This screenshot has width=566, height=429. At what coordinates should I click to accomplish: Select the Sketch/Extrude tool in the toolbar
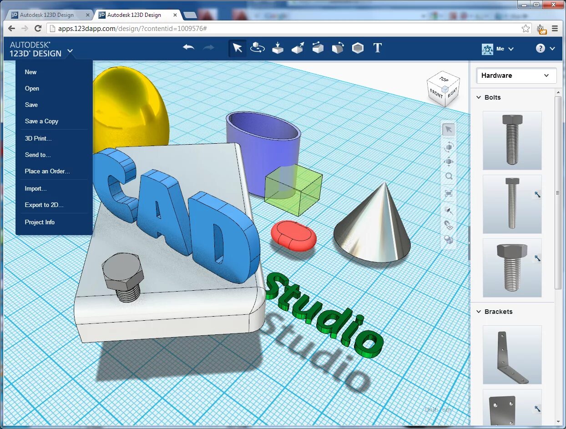click(298, 48)
